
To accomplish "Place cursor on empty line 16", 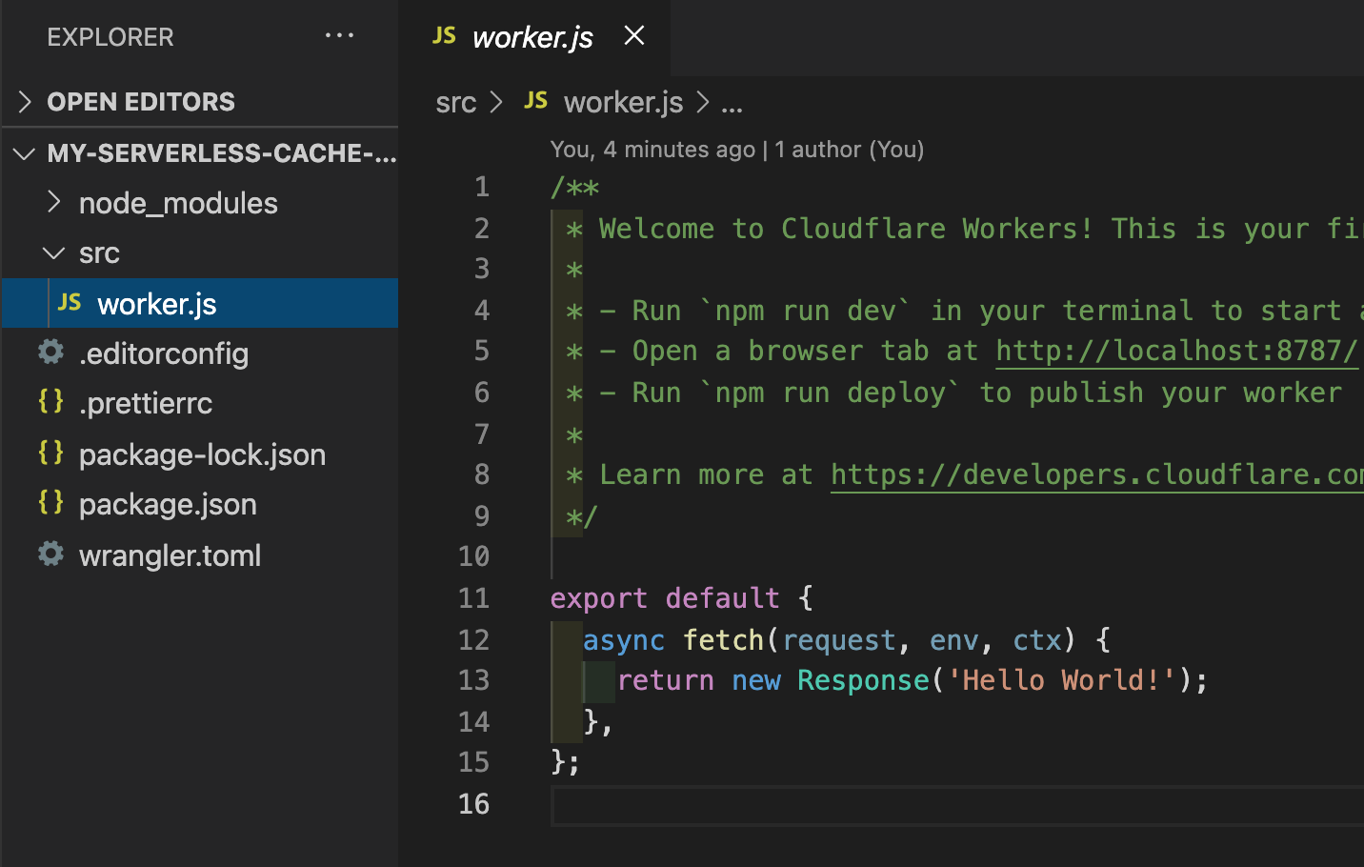I will 957,805.
